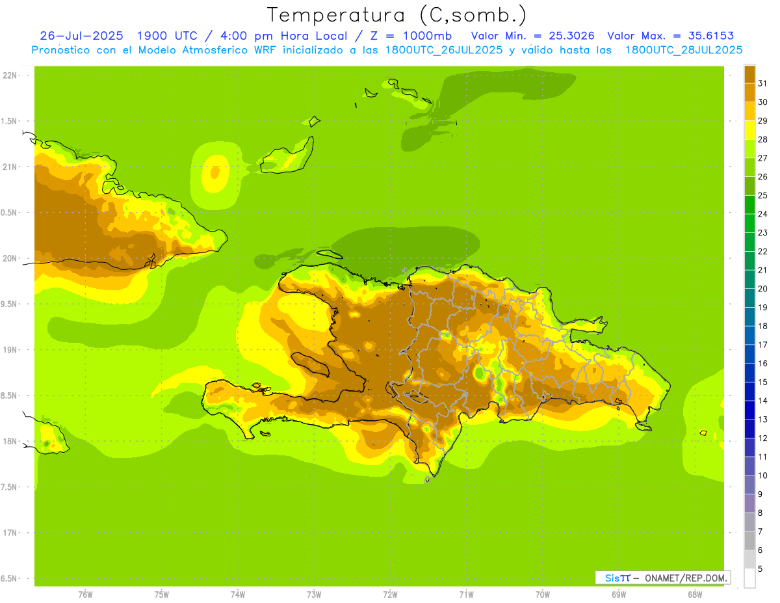Click the '17N' latitude label

click(x=9, y=533)
